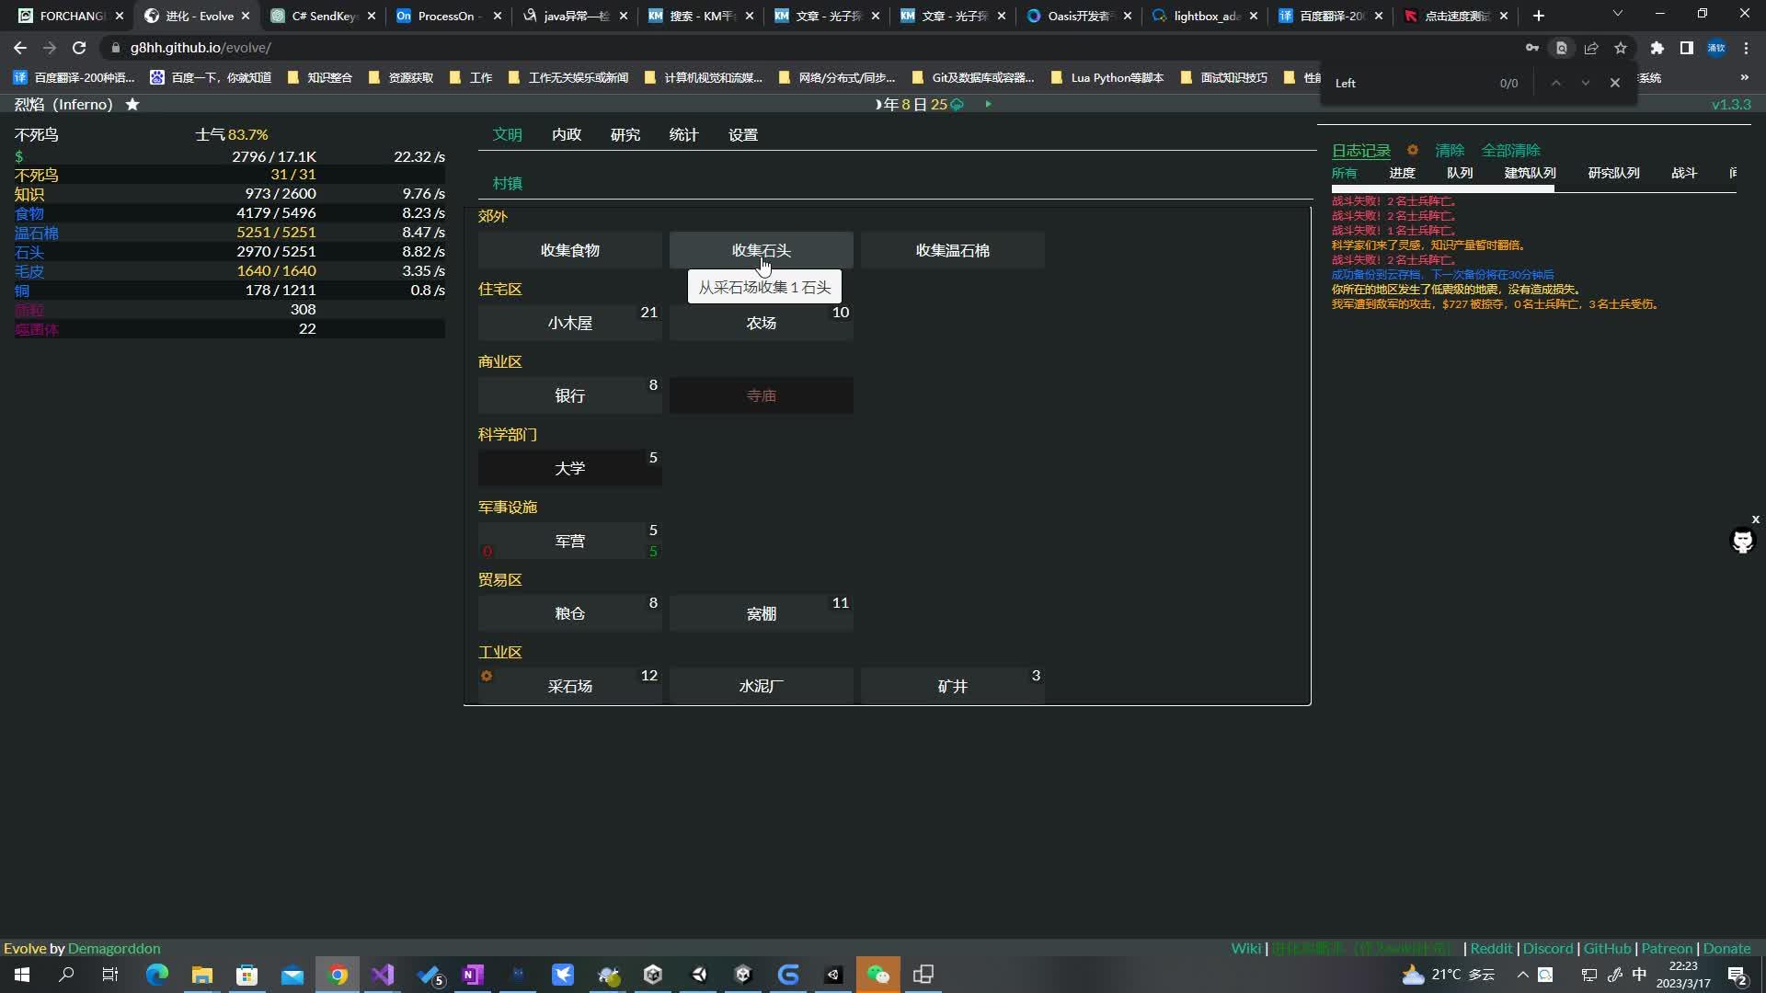This screenshot has height=993, width=1766.
Task: Click 收集食物 button
Action: point(569,250)
